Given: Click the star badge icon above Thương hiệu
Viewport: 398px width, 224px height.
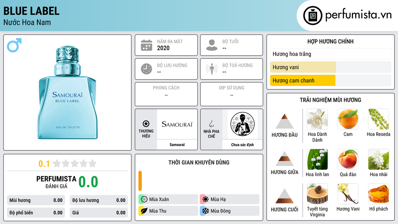Looking at the screenshot, I should coord(146,124).
